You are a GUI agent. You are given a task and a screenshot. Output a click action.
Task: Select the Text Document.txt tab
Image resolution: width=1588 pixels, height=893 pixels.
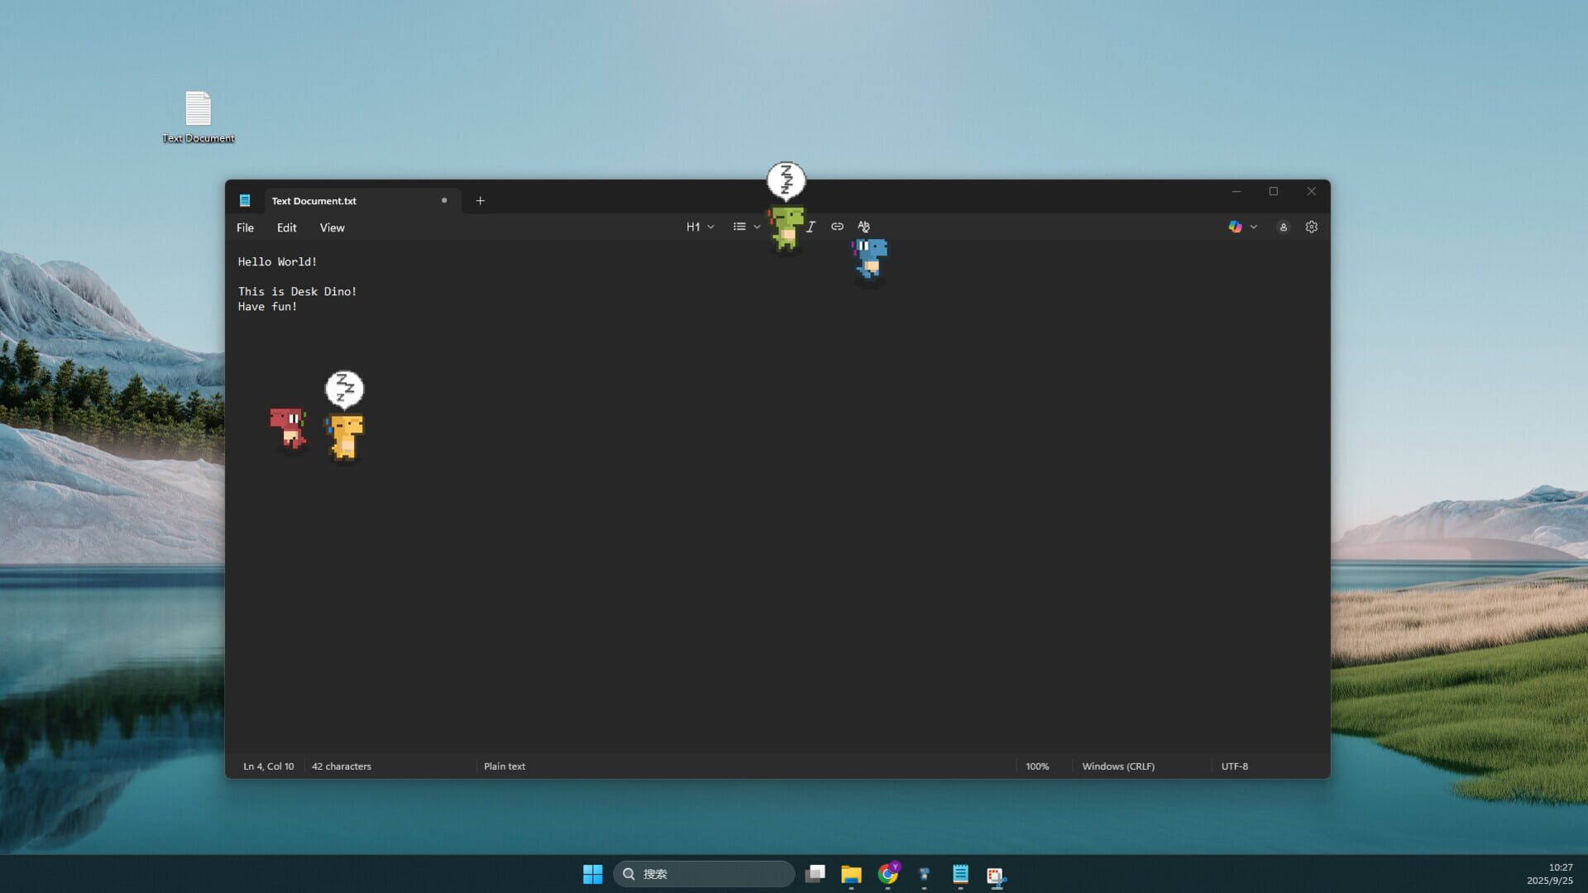tap(314, 201)
